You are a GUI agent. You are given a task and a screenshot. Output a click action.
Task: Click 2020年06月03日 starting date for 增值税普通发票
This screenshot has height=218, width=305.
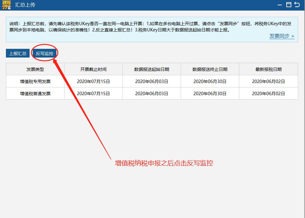click(151, 93)
